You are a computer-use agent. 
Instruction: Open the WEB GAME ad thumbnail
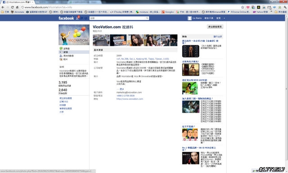tap(190, 88)
